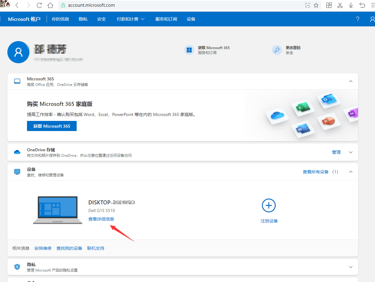
Task: Click the browser forward arrow
Action: (x=28, y=5)
